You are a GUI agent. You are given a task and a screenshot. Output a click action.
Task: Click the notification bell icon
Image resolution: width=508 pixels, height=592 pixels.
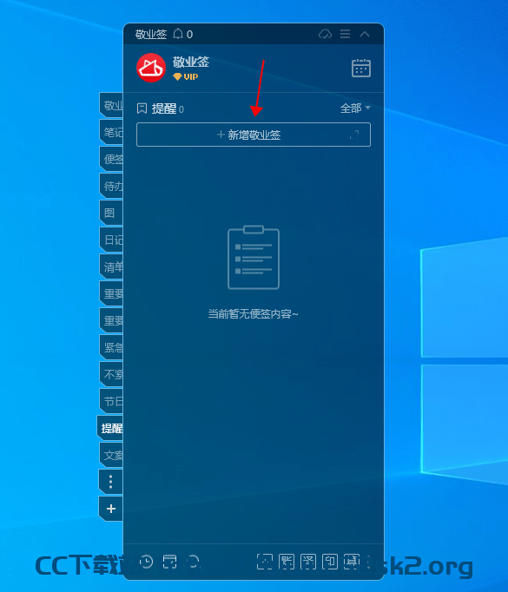178,34
